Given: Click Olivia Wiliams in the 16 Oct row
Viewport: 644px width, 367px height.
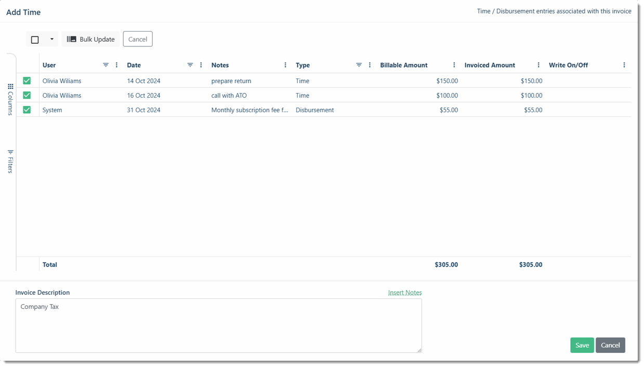Looking at the screenshot, I should tap(62, 95).
